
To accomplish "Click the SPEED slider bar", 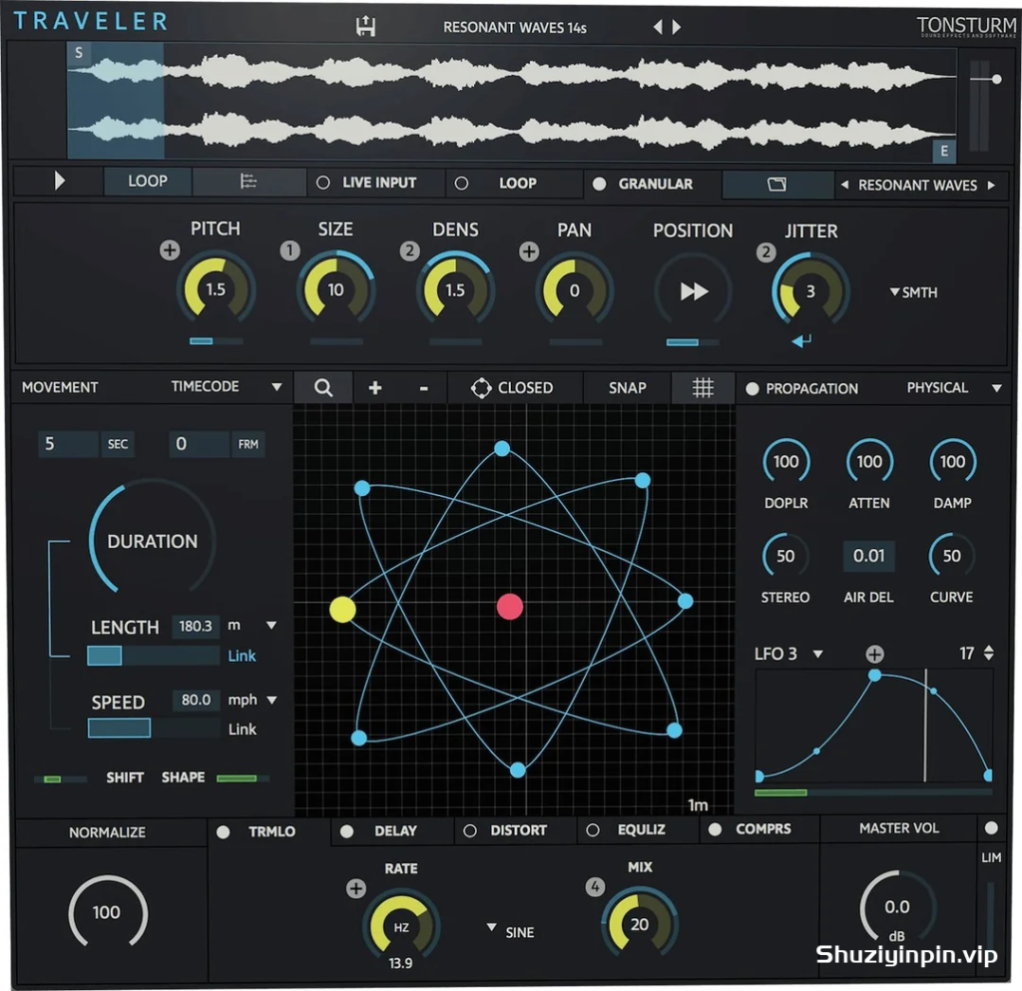I will (x=154, y=729).
